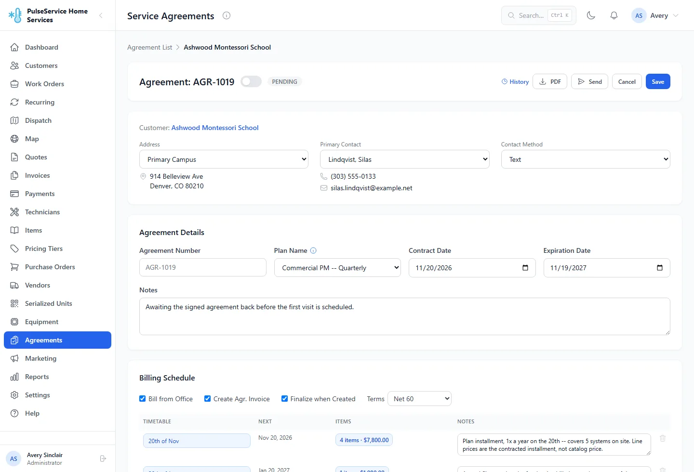The width and height of the screenshot is (694, 472).
Task: Edit the plan installment billing note
Action: (554, 445)
